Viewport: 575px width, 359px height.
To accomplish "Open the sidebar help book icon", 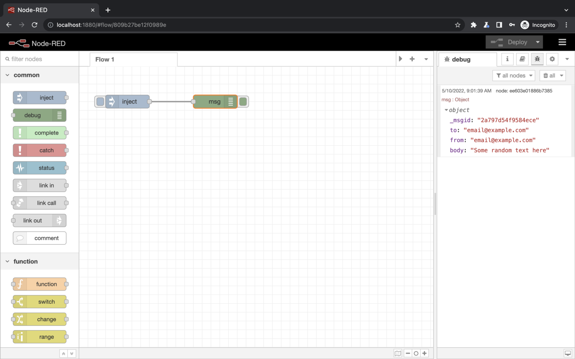I will (x=522, y=59).
